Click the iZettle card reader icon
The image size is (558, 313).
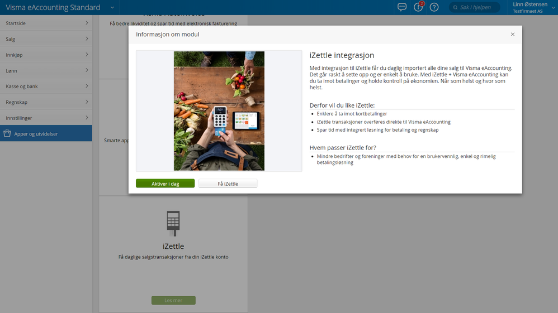click(x=173, y=224)
